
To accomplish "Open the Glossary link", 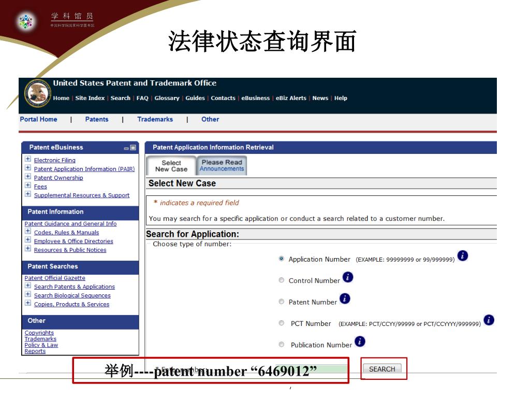I will [x=167, y=98].
